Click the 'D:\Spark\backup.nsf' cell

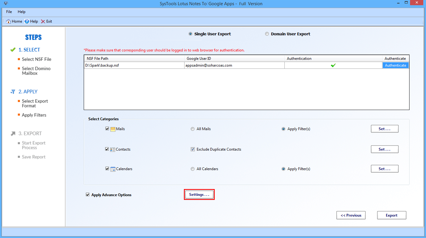(x=134, y=65)
